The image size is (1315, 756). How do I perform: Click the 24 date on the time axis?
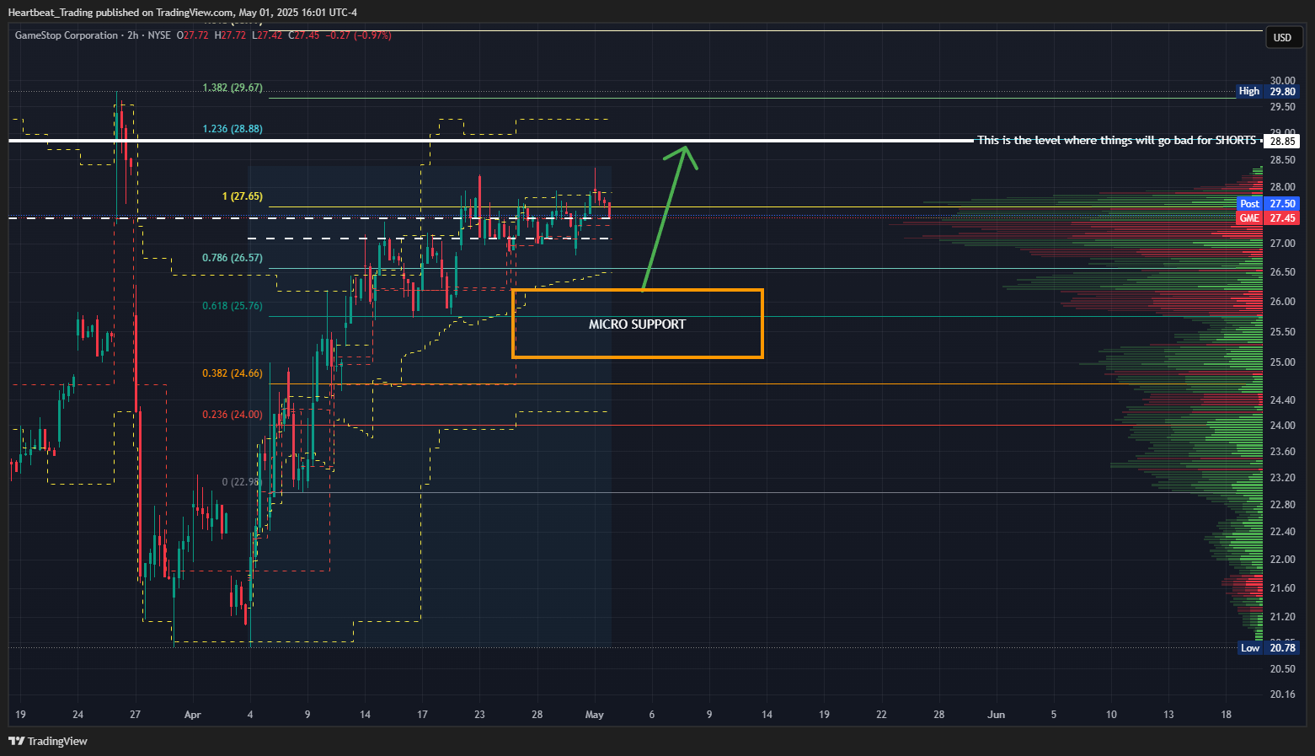tap(78, 715)
